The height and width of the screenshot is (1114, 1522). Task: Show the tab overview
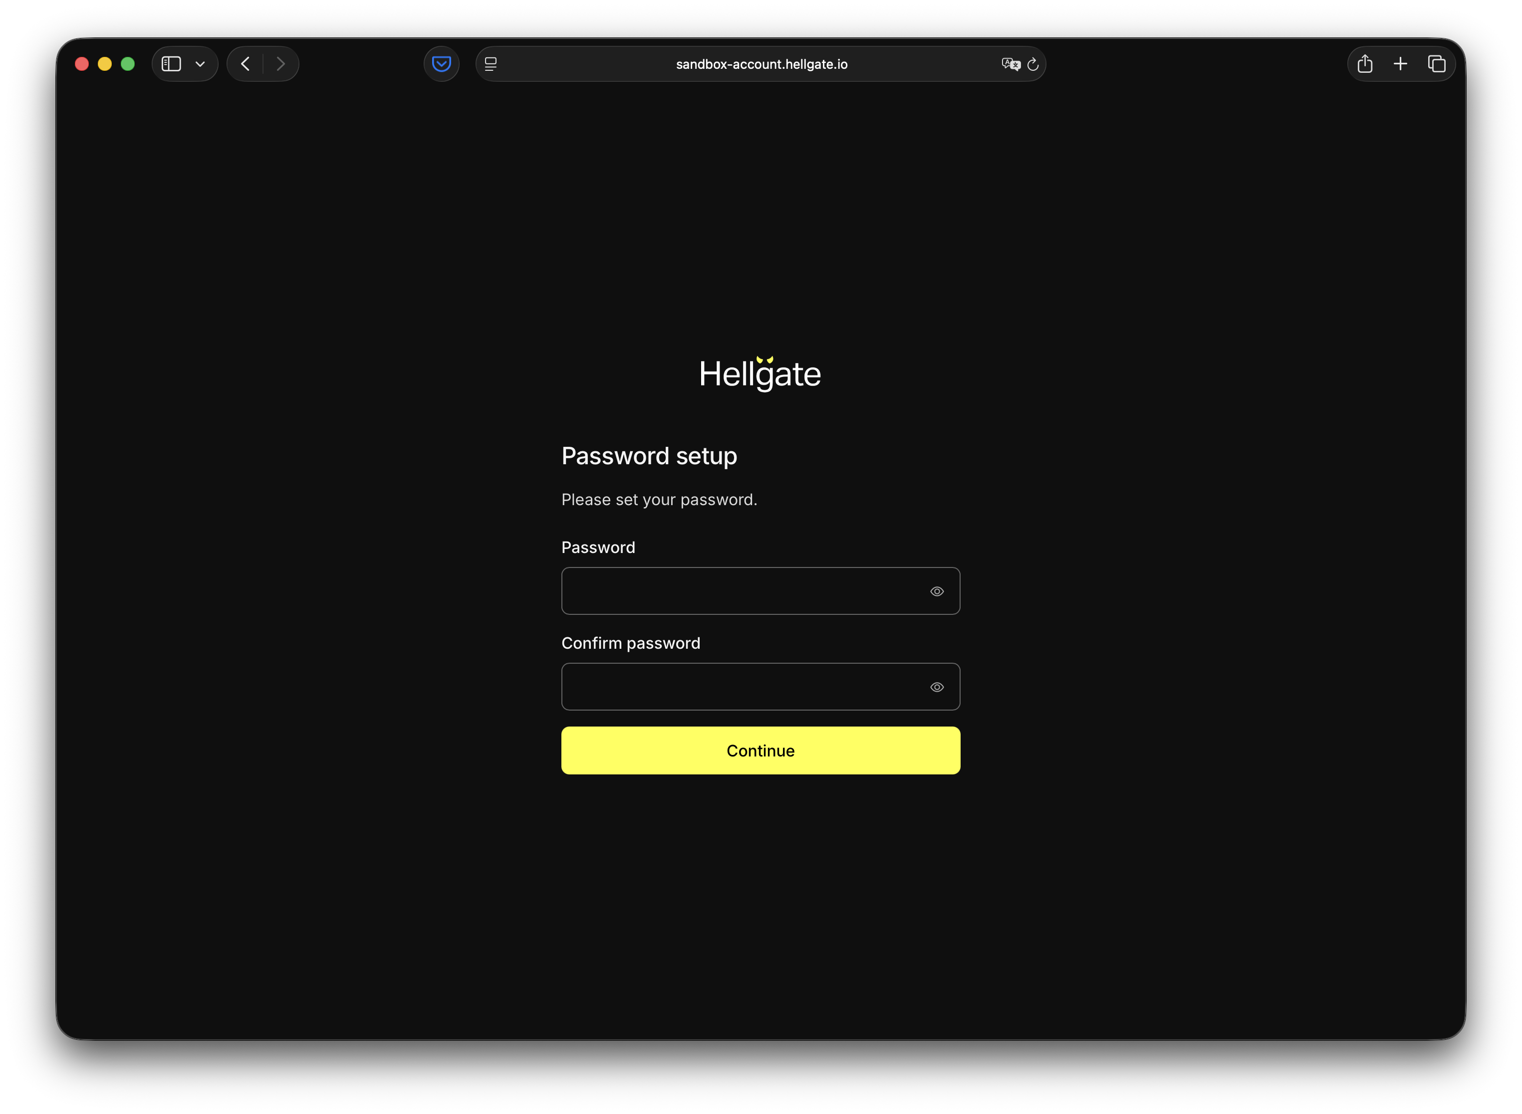click(x=1437, y=63)
